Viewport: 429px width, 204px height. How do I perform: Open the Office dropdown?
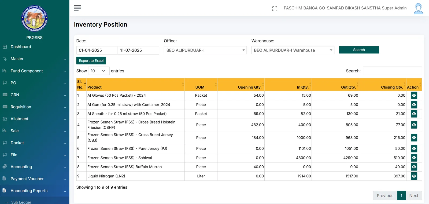pos(205,50)
